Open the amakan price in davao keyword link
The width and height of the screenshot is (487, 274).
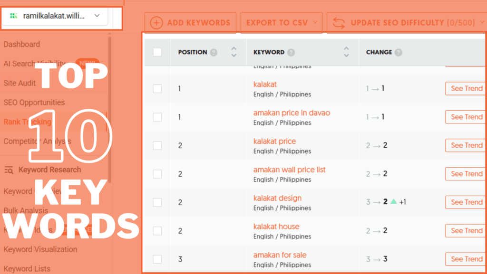(x=292, y=113)
